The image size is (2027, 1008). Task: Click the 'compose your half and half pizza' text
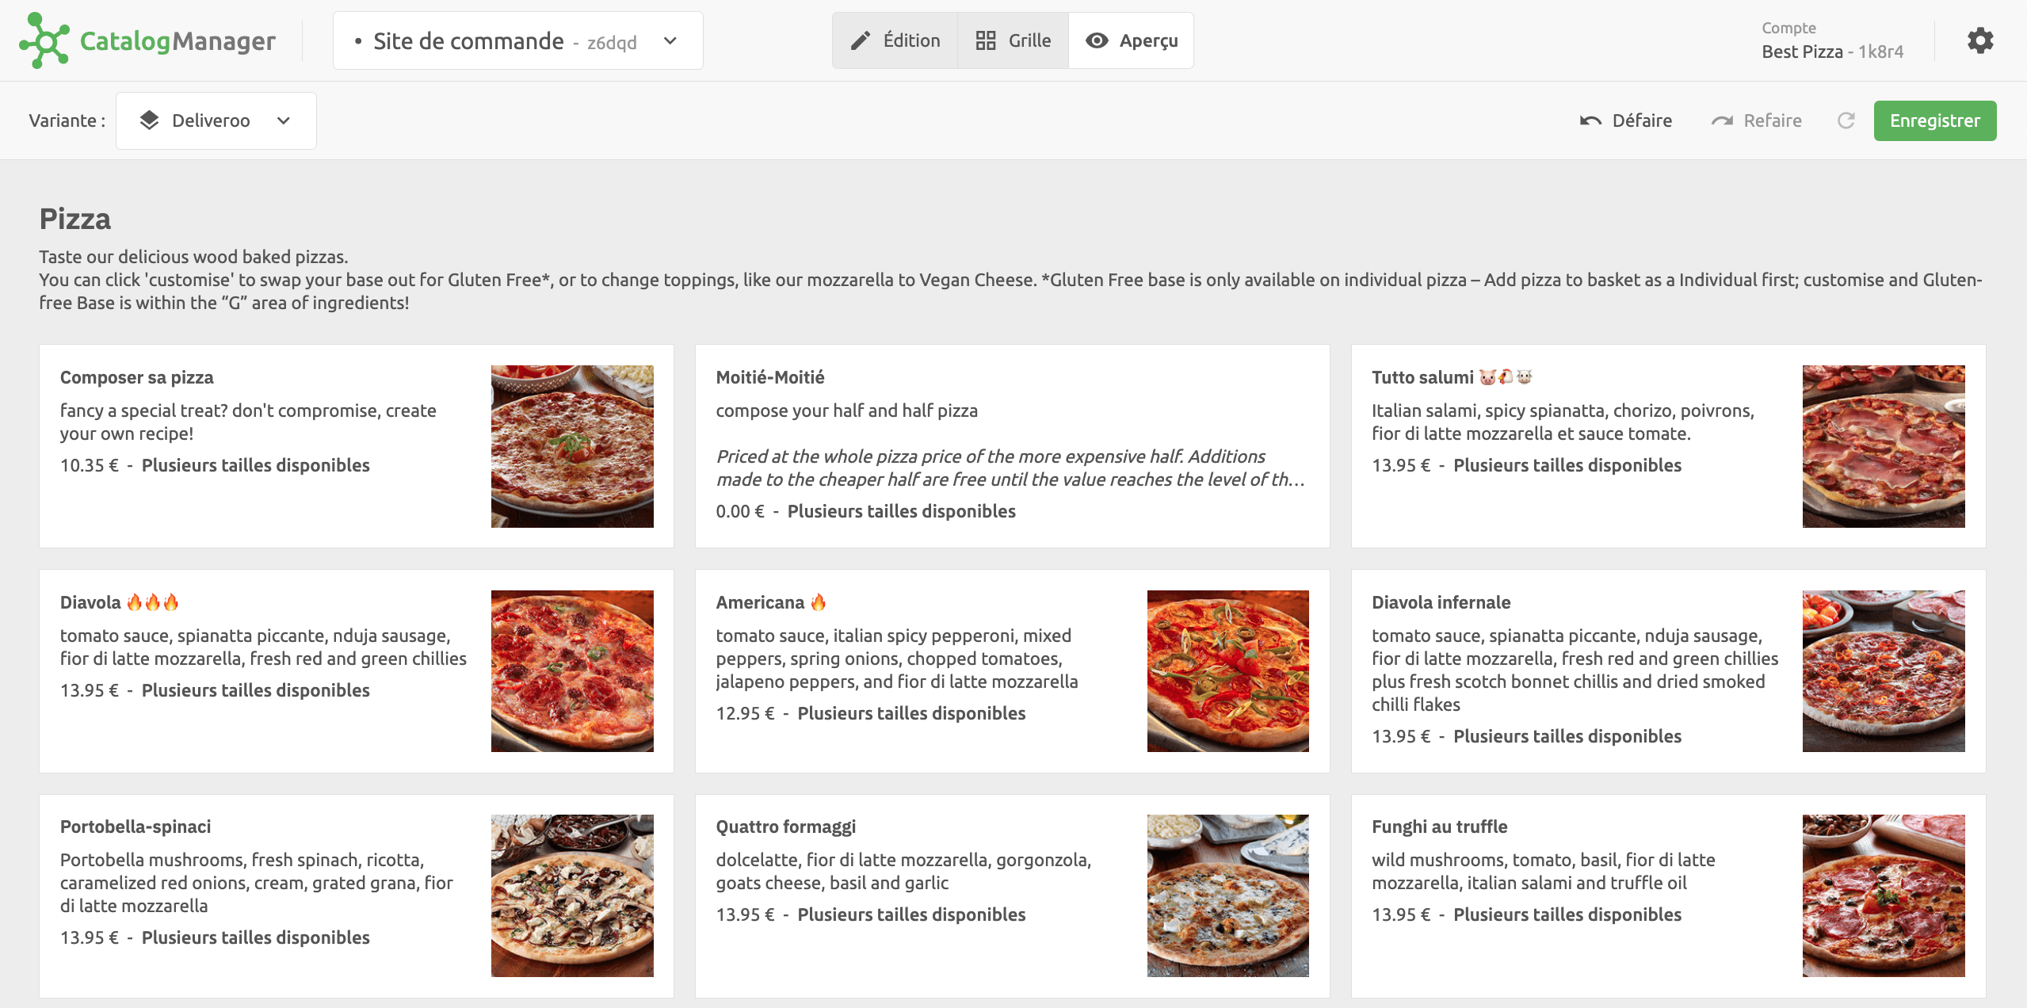847,410
